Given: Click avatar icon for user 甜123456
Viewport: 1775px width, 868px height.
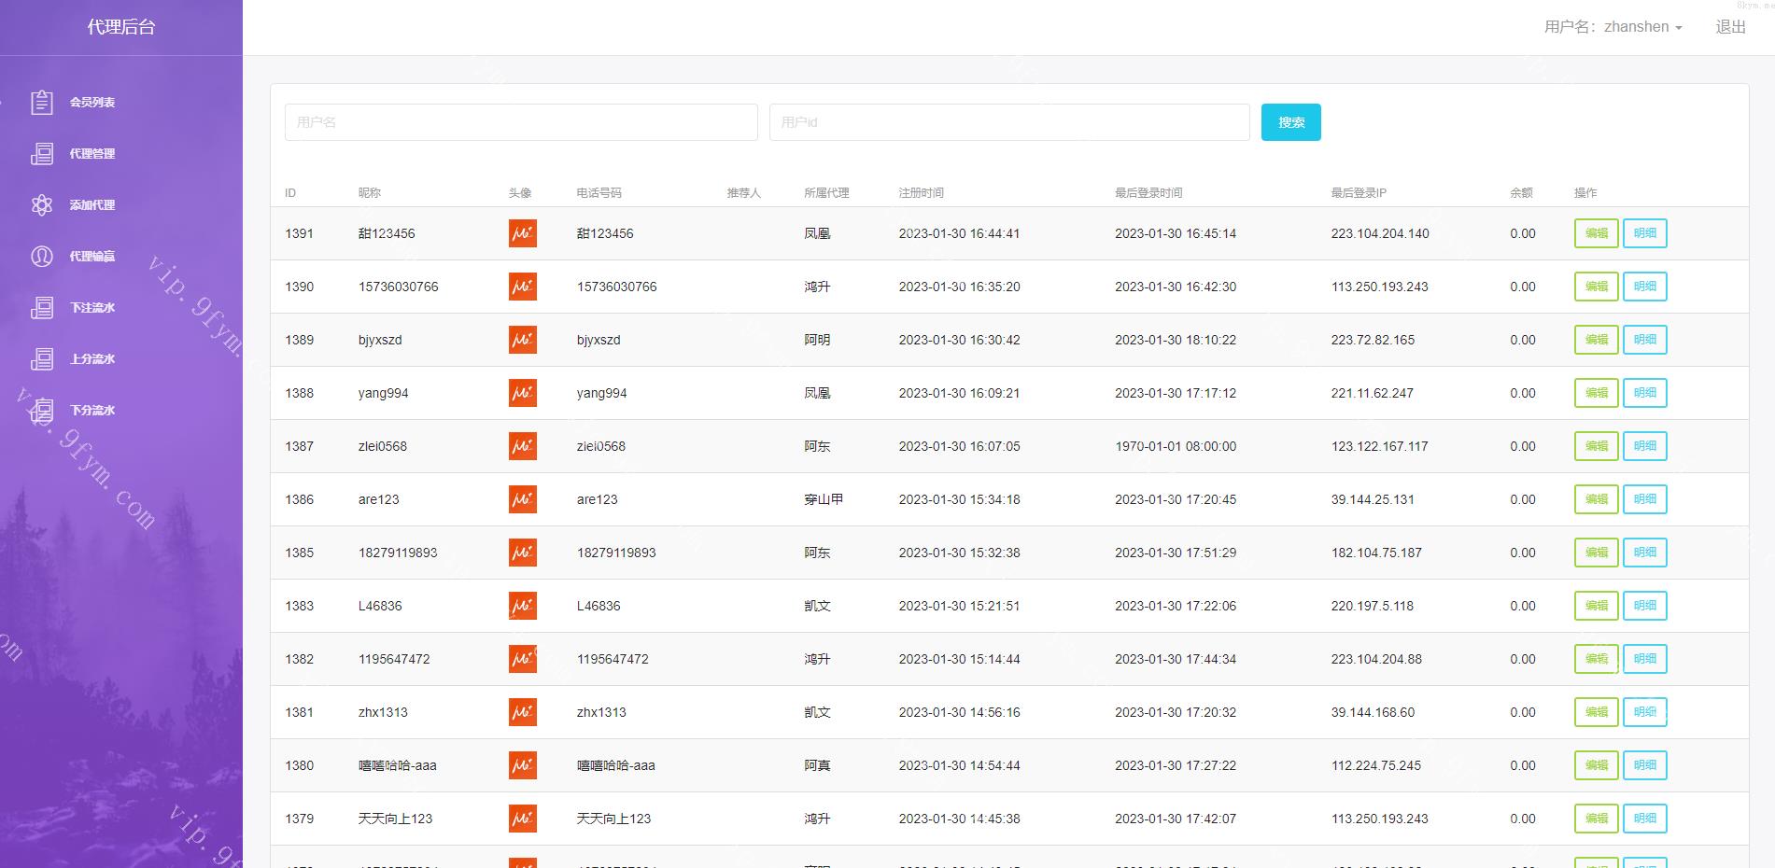Looking at the screenshot, I should (523, 233).
